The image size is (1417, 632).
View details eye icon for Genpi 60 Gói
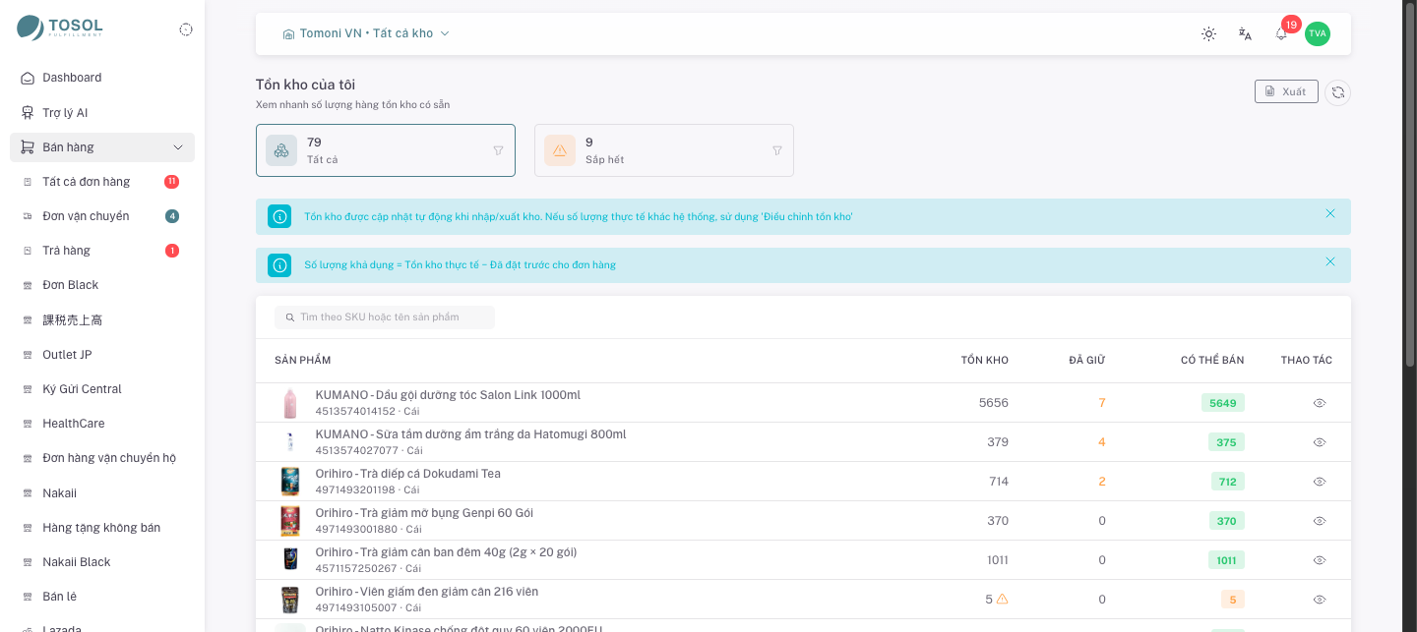click(x=1320, y=521)
